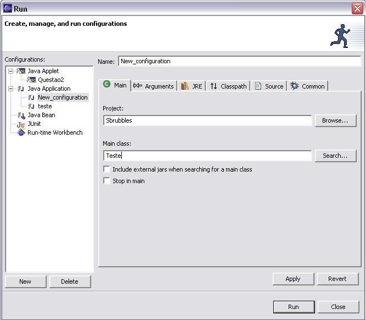Screen dimensions: 366x320
Task: Click the Run-time Workbench icon
Action: click(x=21, y=133)
